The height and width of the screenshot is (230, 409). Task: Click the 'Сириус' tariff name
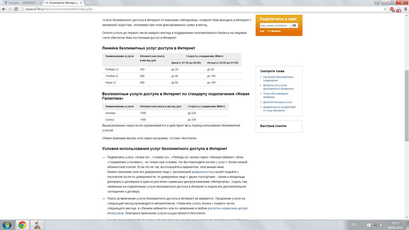click(x=110, y=120)
